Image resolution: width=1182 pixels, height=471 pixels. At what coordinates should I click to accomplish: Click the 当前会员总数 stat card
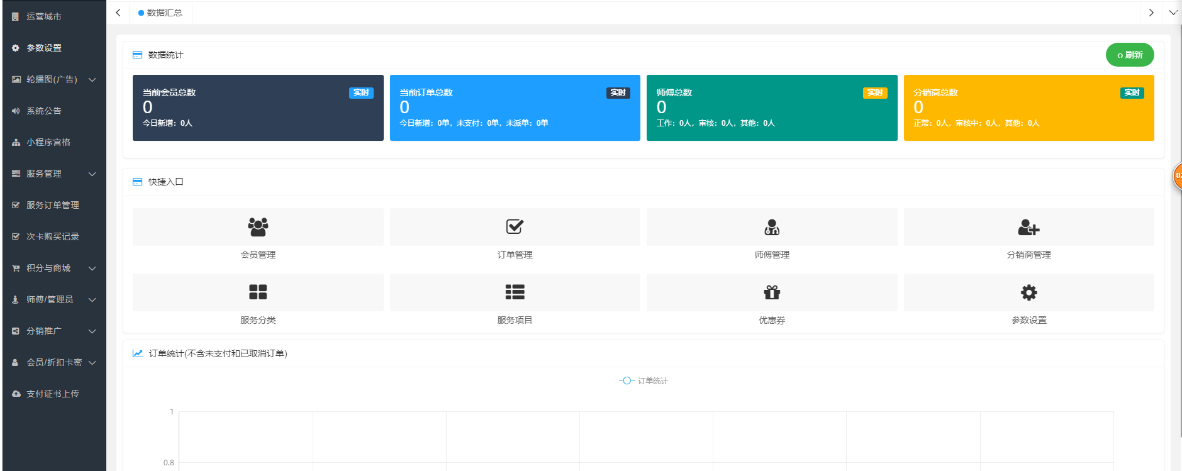pyautogui.click(x=258, y=108)
